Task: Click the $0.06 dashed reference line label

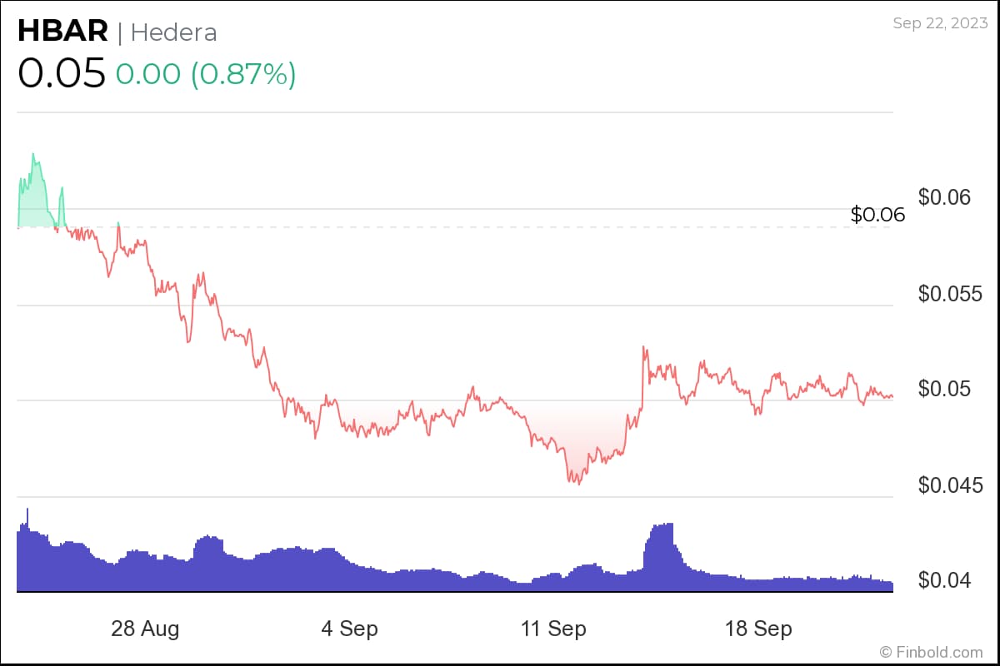Action: [877, 215]
